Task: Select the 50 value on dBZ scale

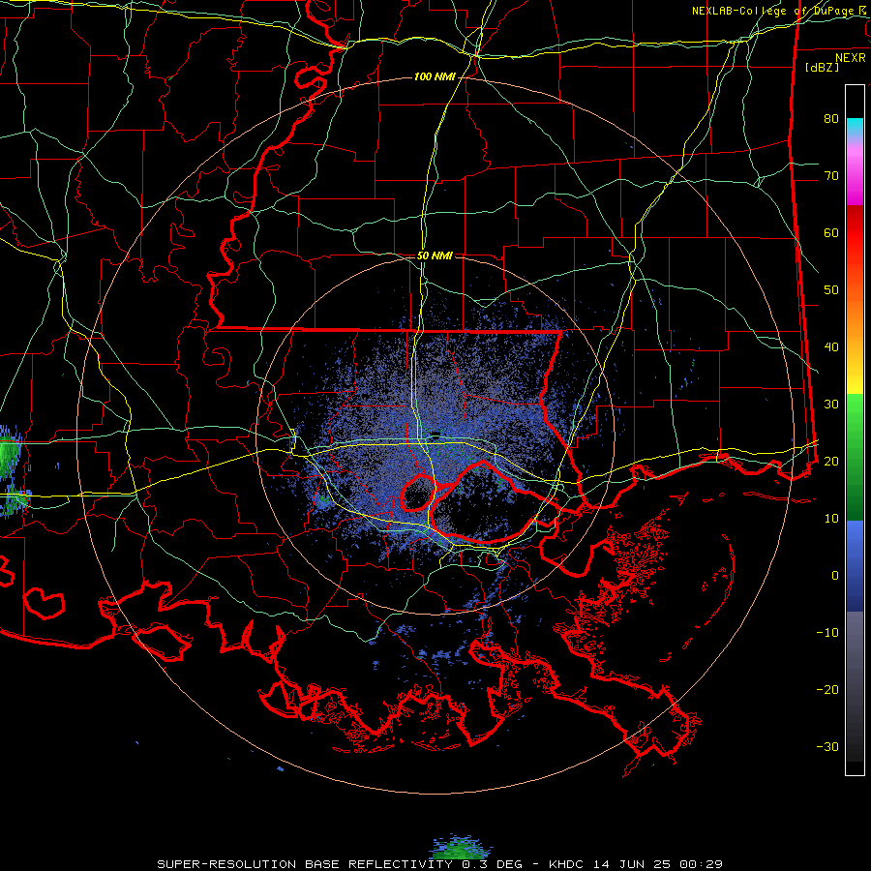Action: pyautogui.click(x=831, y=290)
